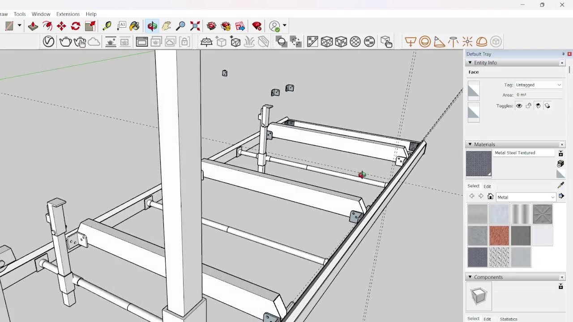573x322 pixels.
Task: Click Zoom Extents tool
Action: 195,26
